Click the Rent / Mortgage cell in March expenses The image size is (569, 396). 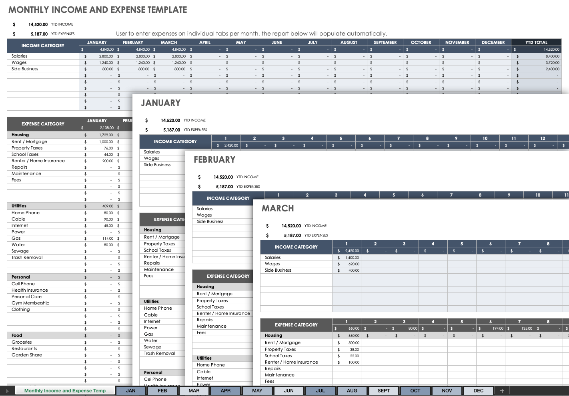click(282, 342)
